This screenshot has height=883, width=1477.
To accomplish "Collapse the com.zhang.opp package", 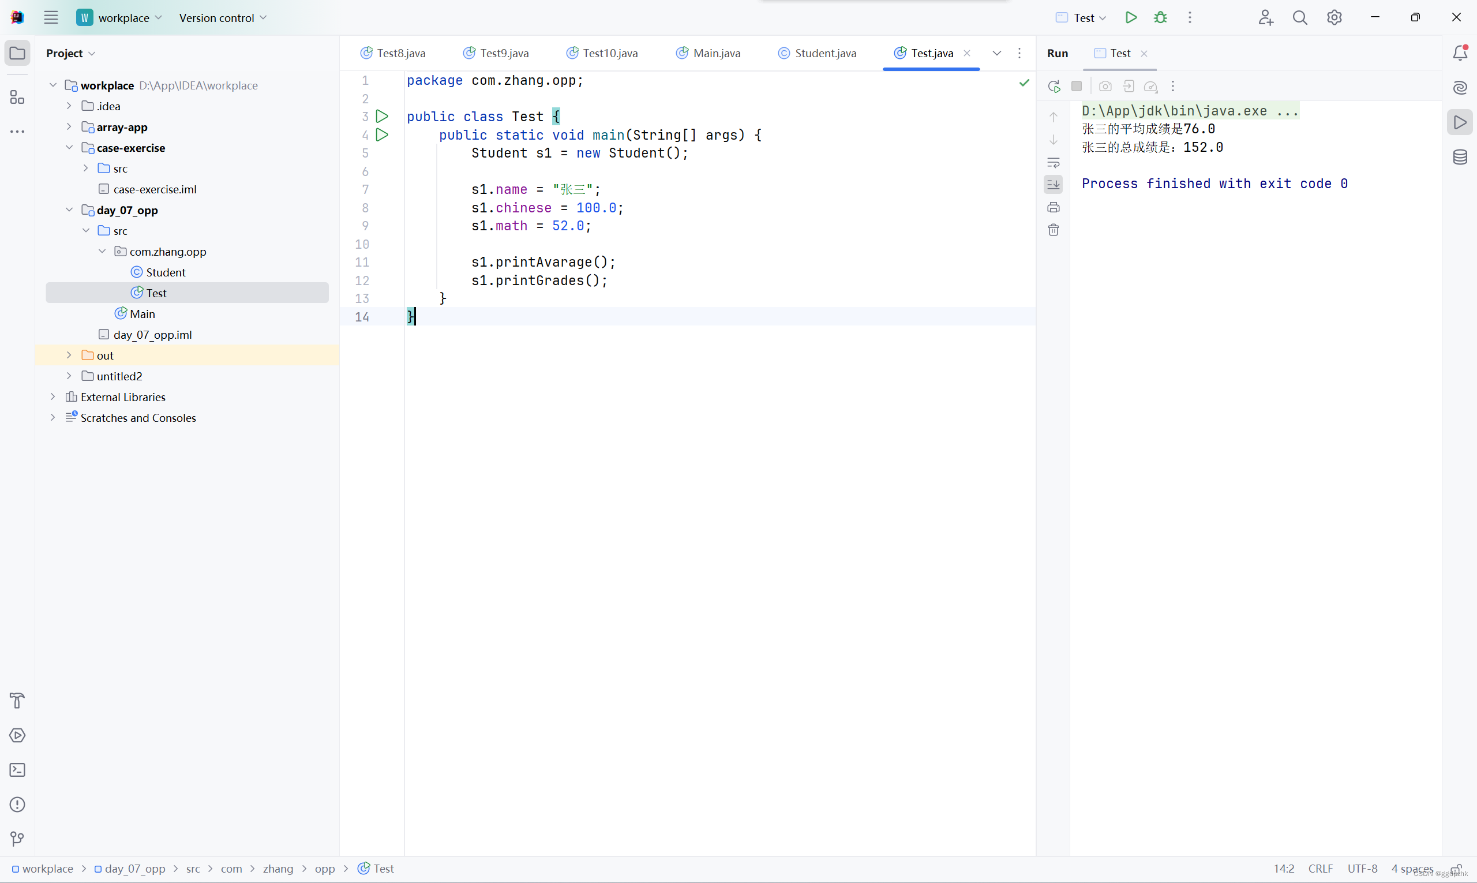I will [x=102, y=251].
